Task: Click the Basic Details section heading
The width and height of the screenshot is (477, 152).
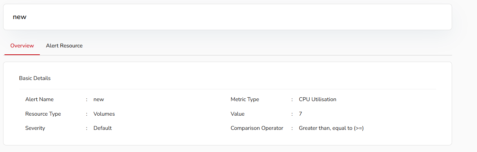Action: click(35, 78)
